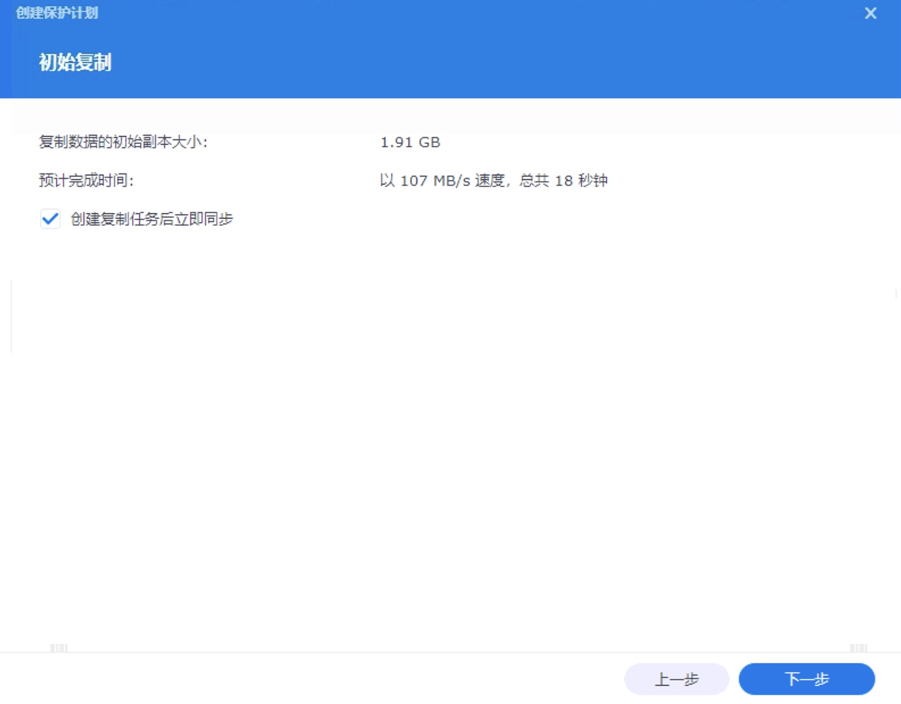Screen dimensions: 901x704
Task: Click the 初始复制 heading
Action: point(75,62)
